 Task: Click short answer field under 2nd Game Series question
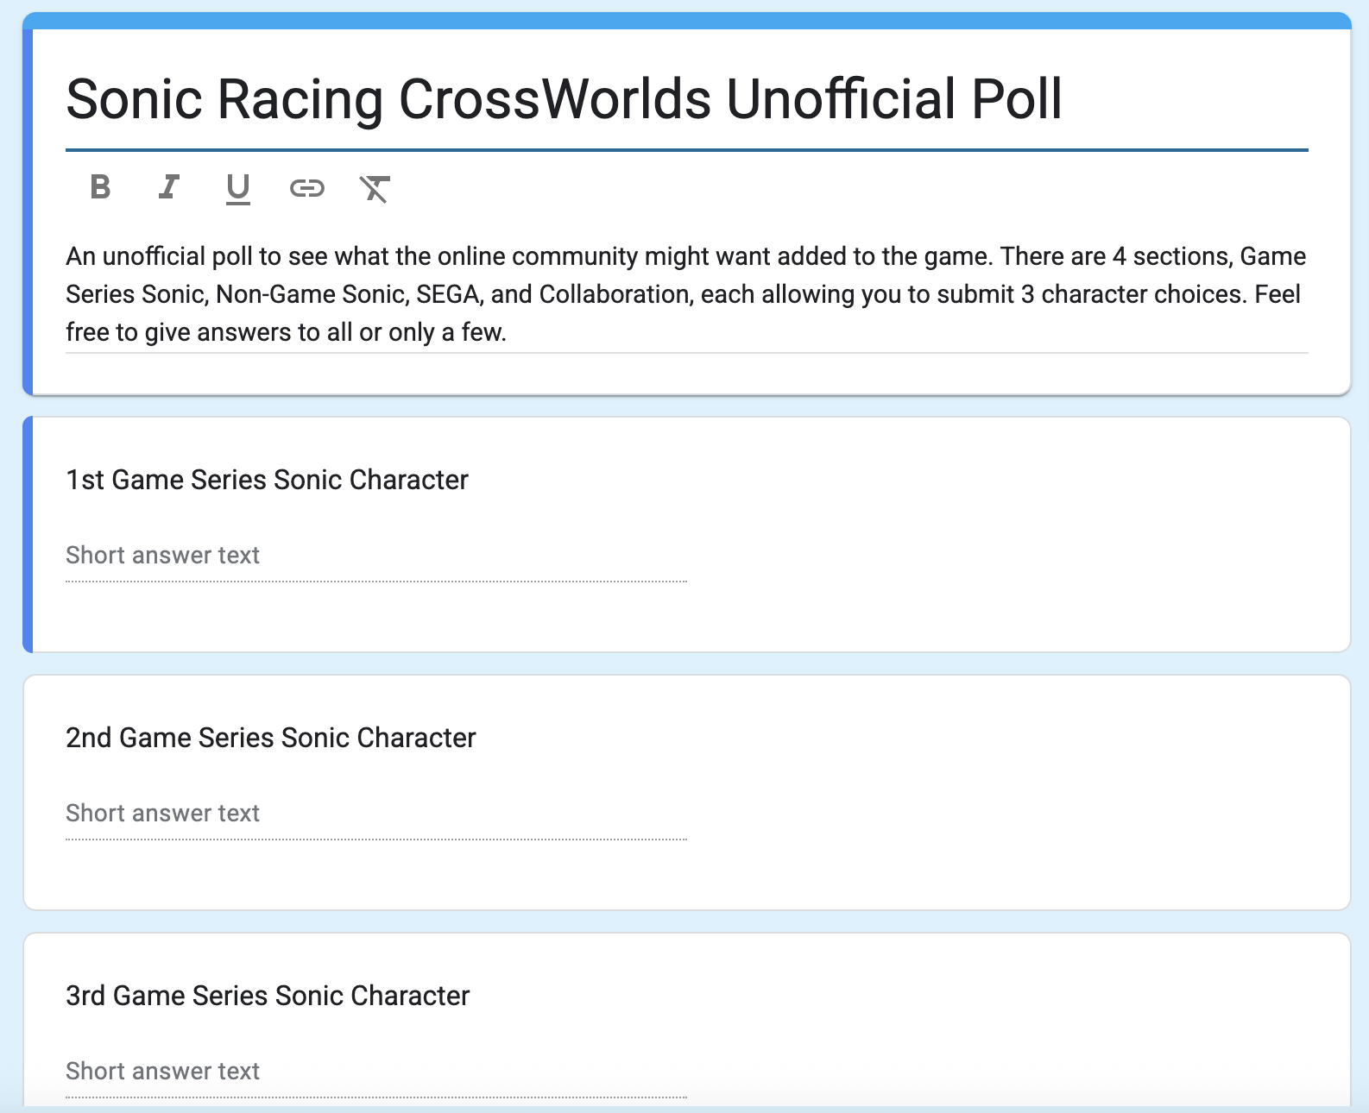point(376,814)
